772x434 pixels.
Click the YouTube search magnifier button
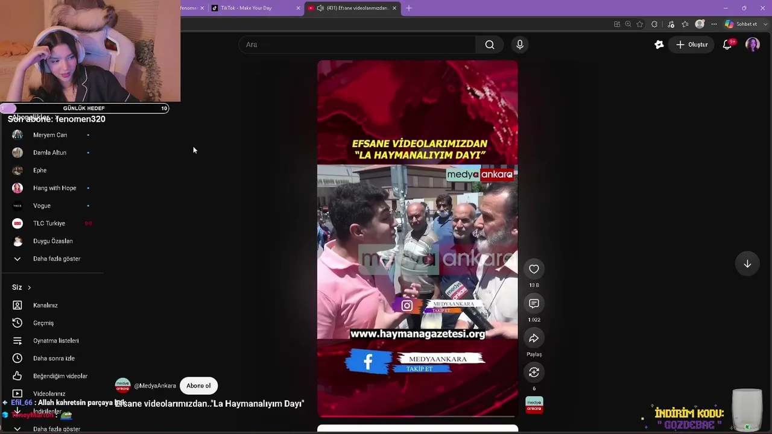pyautogui.click(x=490, y=45)
